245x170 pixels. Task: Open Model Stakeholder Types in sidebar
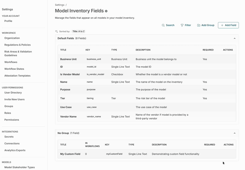click(x=20, y=167)
